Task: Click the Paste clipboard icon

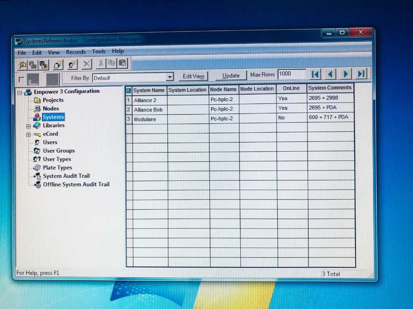Action: pyautogui.click(x=123, y=63)
